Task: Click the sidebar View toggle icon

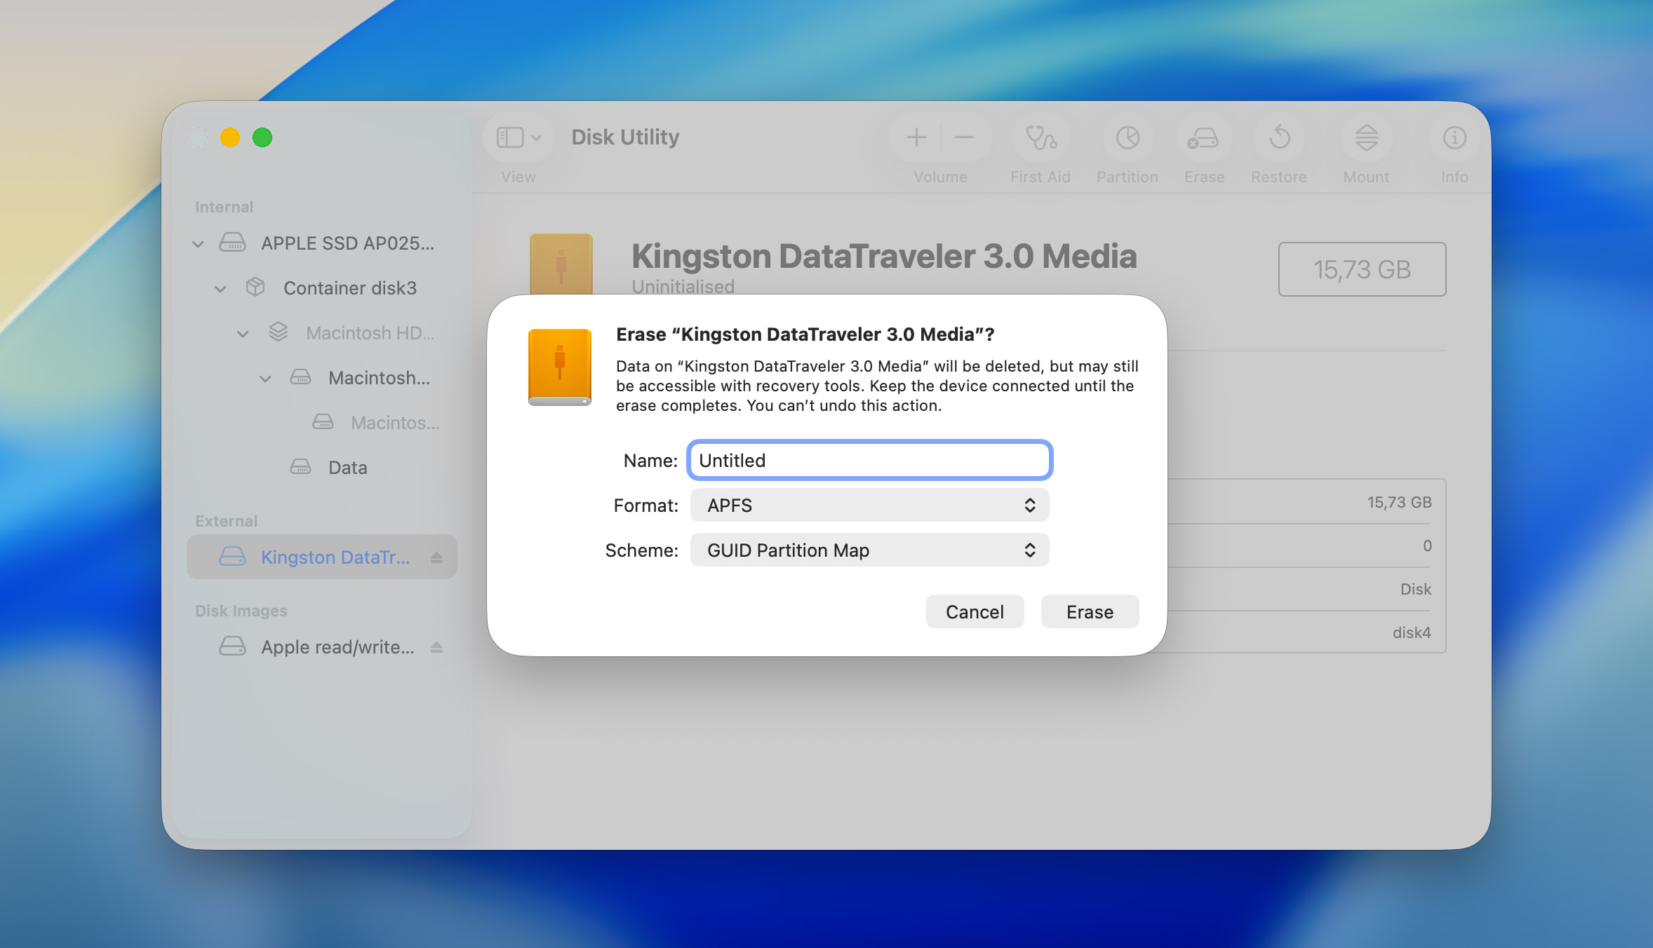Action: point(510,137)
